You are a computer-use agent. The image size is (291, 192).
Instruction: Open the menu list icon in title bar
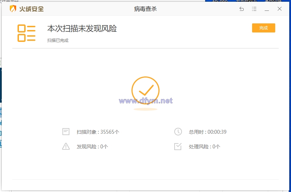(254, 9)
